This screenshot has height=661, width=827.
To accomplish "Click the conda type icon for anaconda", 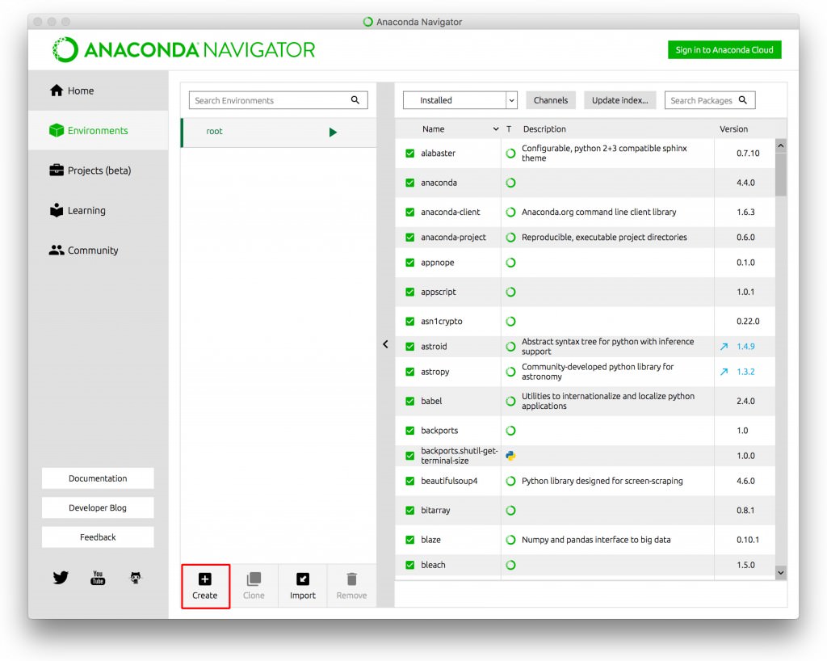I will coord(510,183).
